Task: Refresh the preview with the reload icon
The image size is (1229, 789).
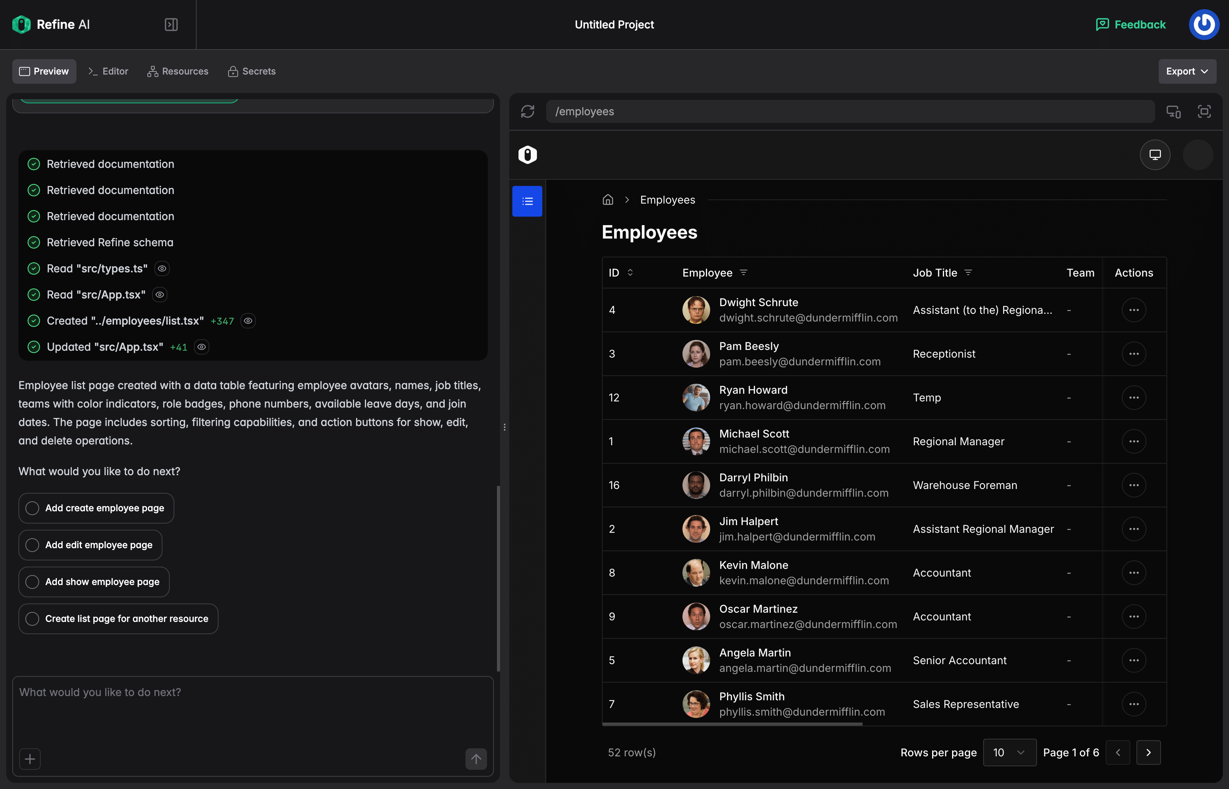Action: (528, 111)
